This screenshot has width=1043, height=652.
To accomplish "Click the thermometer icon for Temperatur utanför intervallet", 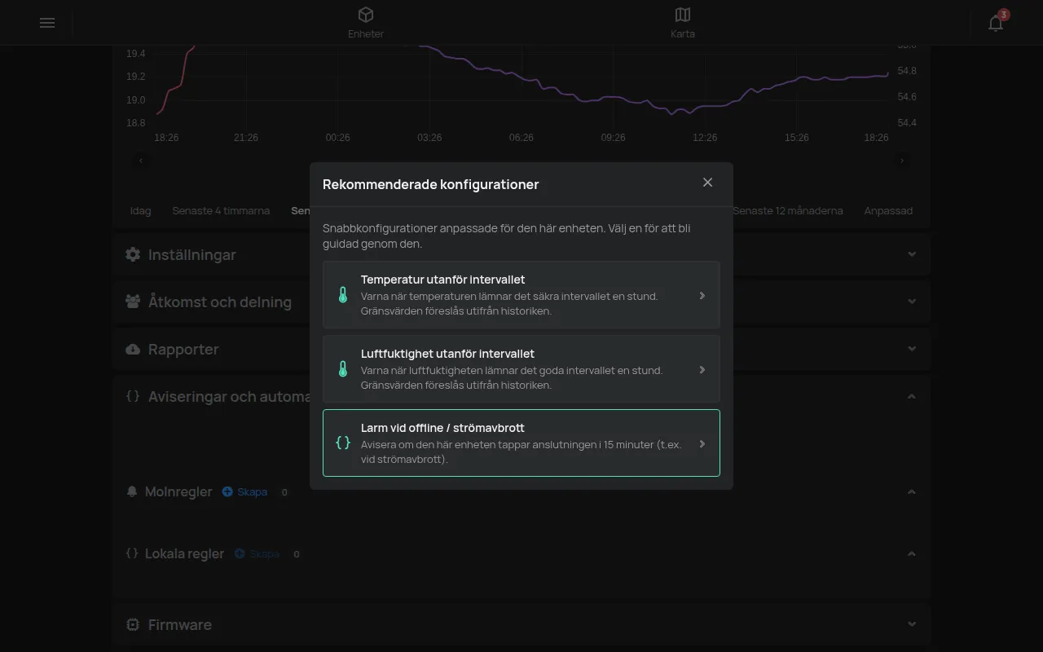I will (343, 295).
